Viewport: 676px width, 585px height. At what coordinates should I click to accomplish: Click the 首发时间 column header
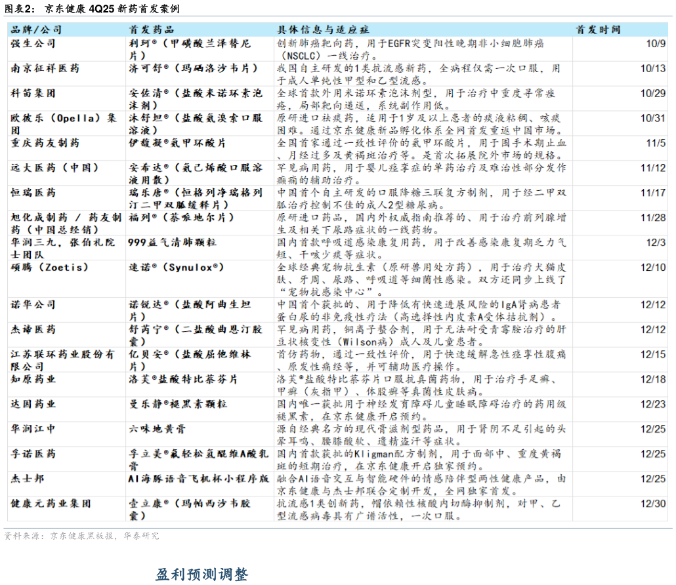click(598, 30)
